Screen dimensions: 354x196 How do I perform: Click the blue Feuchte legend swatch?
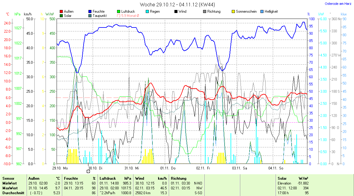[90, 11]
